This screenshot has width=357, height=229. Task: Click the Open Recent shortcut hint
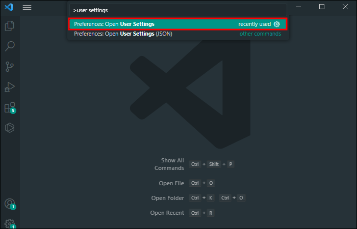[167, 213]
